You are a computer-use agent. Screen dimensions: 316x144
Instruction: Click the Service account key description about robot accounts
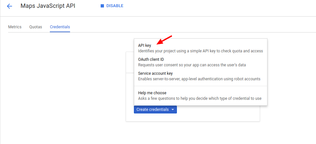tap(199, 79)
